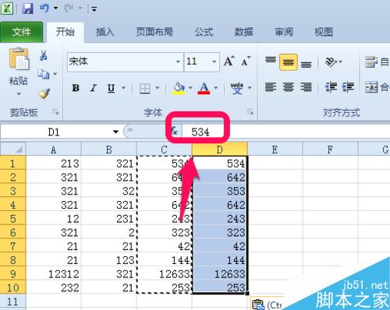Screen dimensions: 390x310
Task: Toggle Bold formatting
Action: [x=76, y=88]
